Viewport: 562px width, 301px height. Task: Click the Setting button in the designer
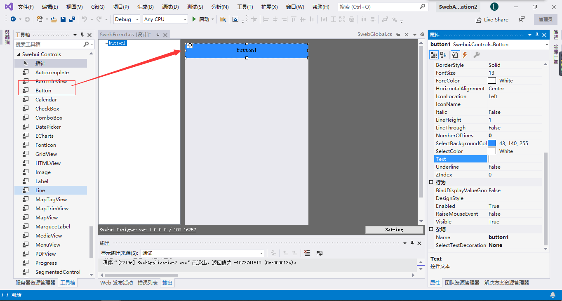pos(394,230)
